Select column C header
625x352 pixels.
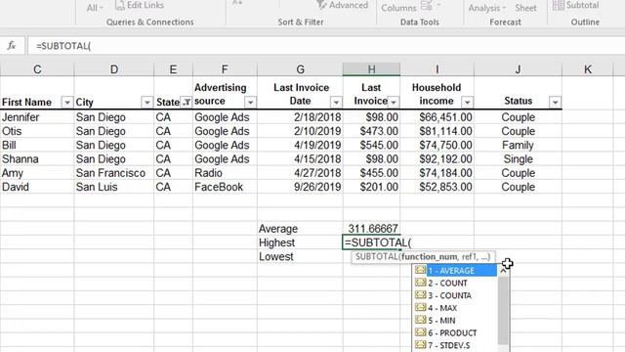37,69
